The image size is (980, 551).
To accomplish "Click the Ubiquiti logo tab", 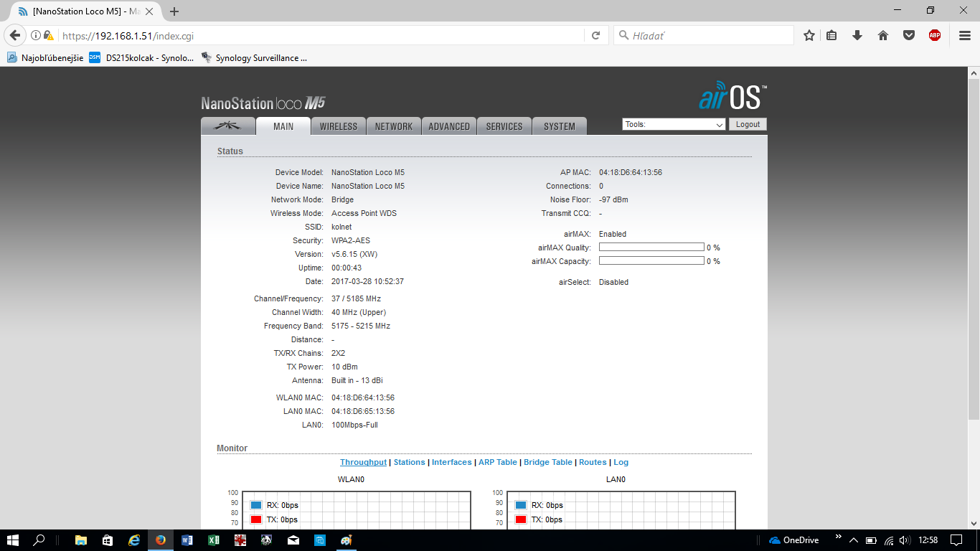I will click(228, 126).
